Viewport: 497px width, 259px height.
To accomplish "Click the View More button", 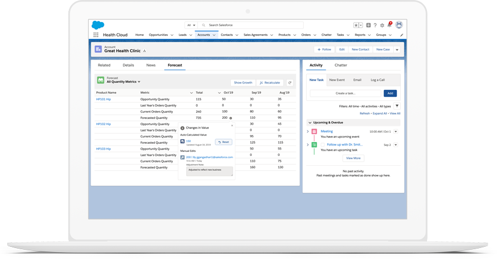I will 353,158.
